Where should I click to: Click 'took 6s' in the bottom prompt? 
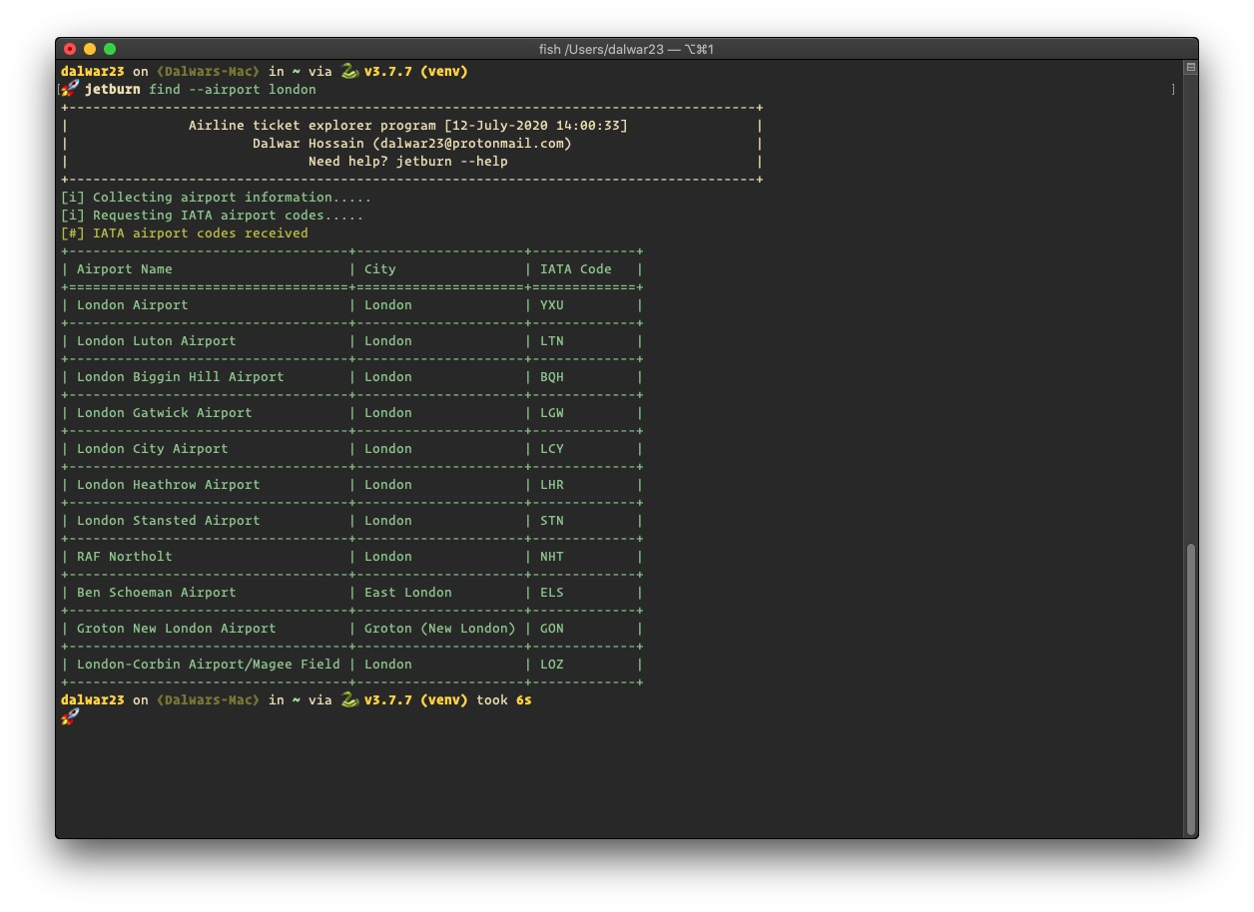[x=504, y=699]
